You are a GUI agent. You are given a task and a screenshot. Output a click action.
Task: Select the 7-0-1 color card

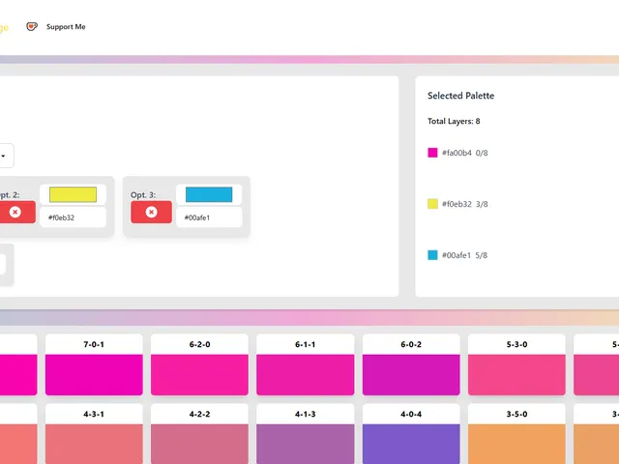[x=94, y=364]
